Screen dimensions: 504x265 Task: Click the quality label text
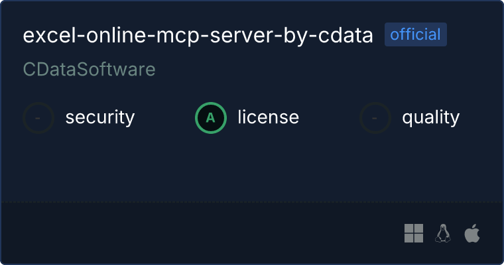(x=430, y=117)
